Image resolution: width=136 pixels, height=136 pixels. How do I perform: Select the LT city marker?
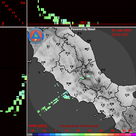tap(76, 97)
